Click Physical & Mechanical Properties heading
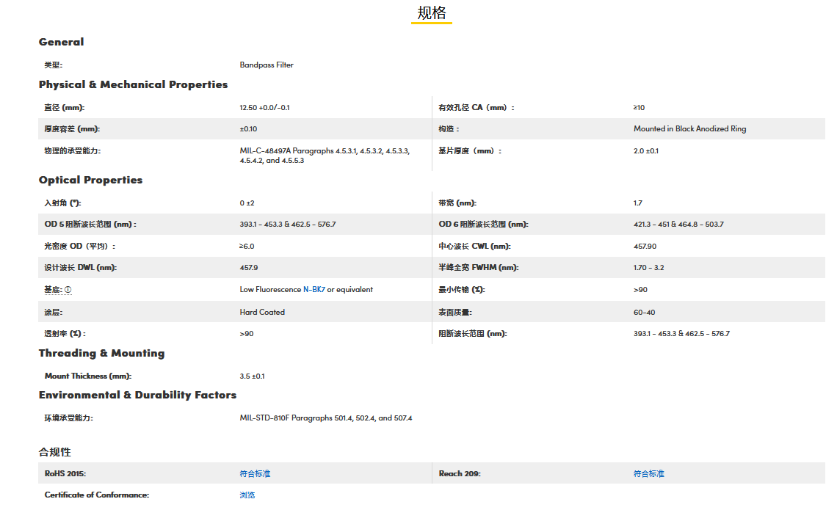Viewport: 837px width, 510px height. pos(133,84)
